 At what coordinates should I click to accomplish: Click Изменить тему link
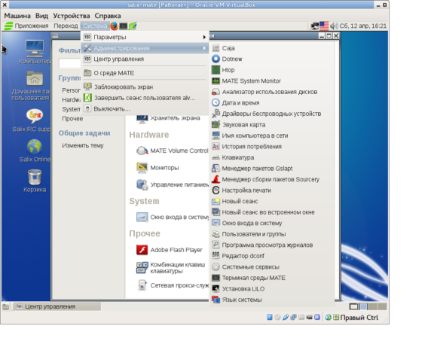[83, 145]
